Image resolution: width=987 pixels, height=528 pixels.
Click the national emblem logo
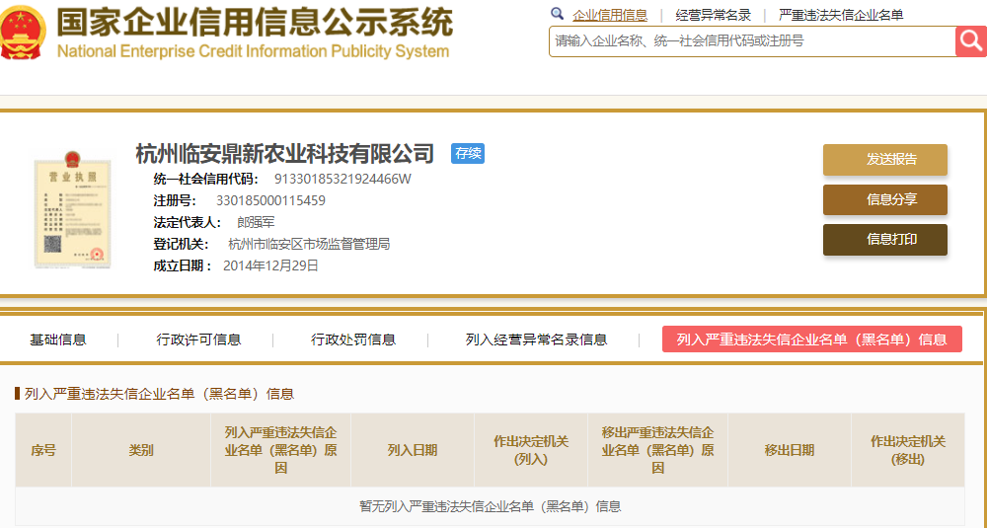(23, 32)
